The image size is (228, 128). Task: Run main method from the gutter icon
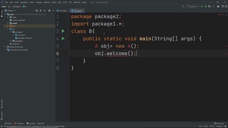tap(63, 39)
